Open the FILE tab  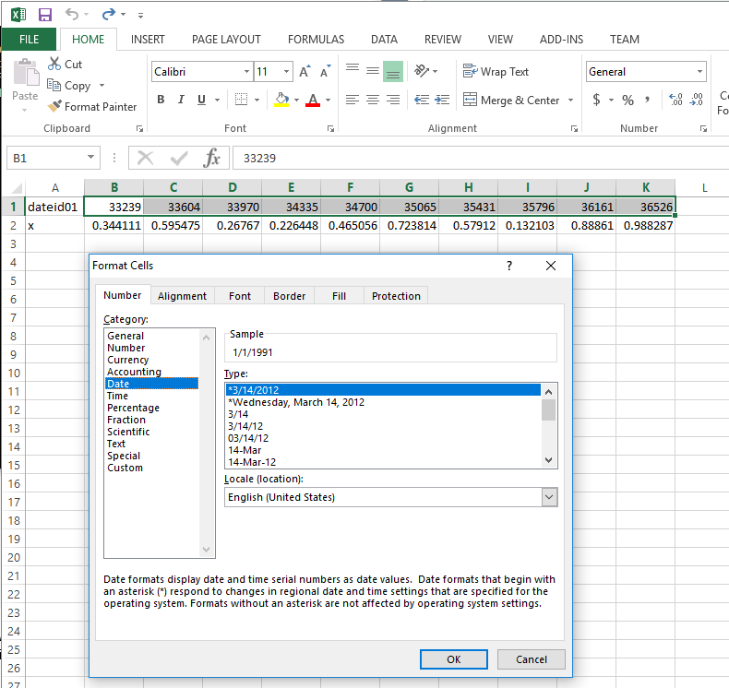point(29,40)
